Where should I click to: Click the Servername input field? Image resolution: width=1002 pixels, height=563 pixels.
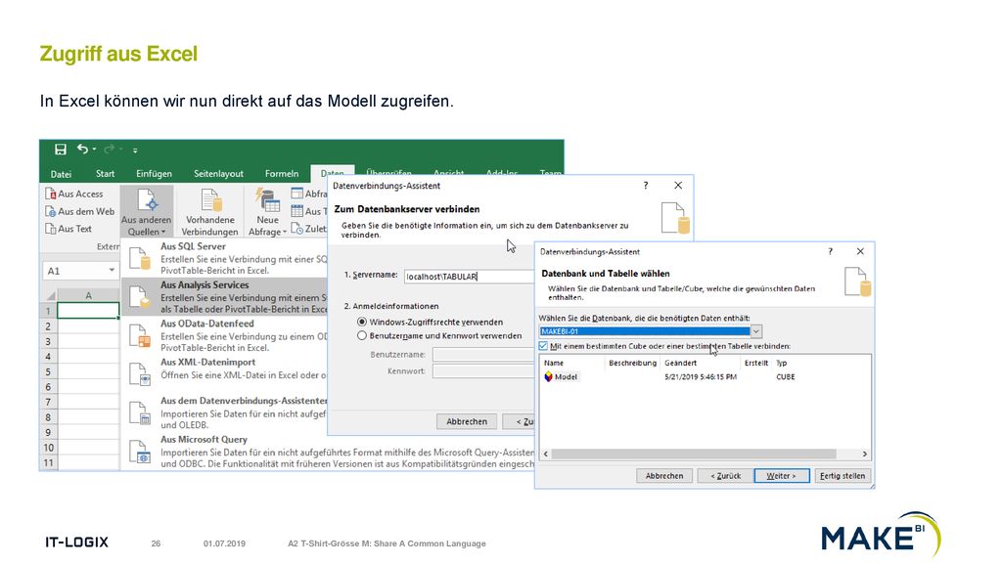pos(470,276)
